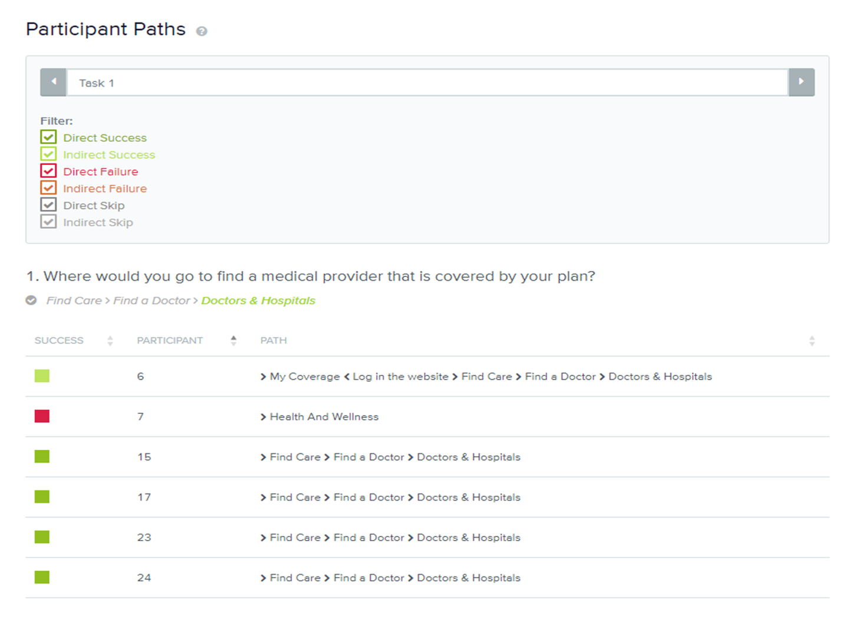Click the Direct Success filter label
The image size is (856, 639).
pyautogui.click(x=105, y=138)
